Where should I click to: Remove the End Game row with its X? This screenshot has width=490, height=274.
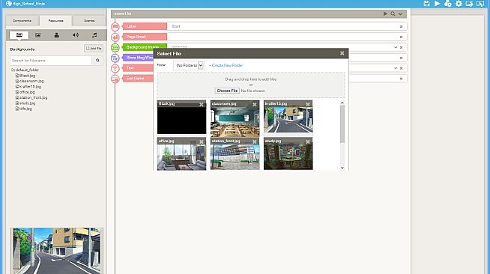(x=402, y=79)
